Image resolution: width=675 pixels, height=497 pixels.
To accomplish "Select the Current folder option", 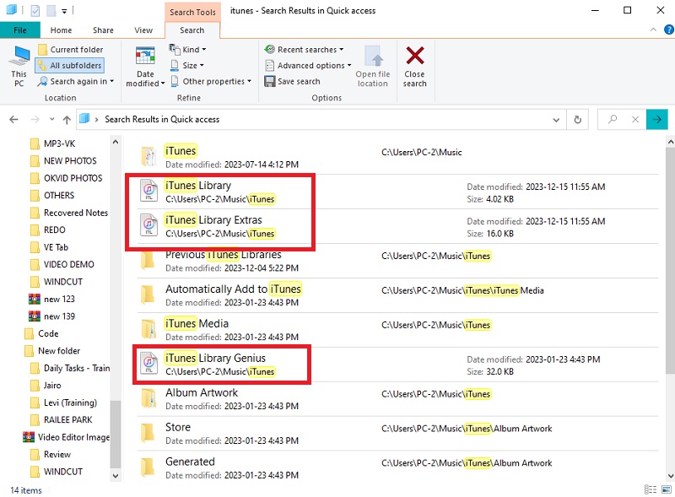I will pos(71,50).
